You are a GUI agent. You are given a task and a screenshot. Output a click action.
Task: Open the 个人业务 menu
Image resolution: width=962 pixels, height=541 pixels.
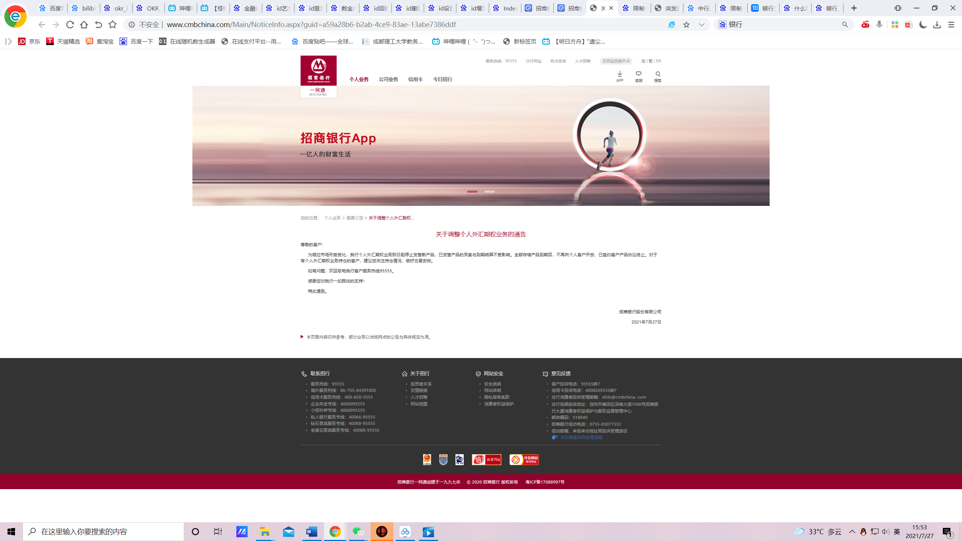358,79
